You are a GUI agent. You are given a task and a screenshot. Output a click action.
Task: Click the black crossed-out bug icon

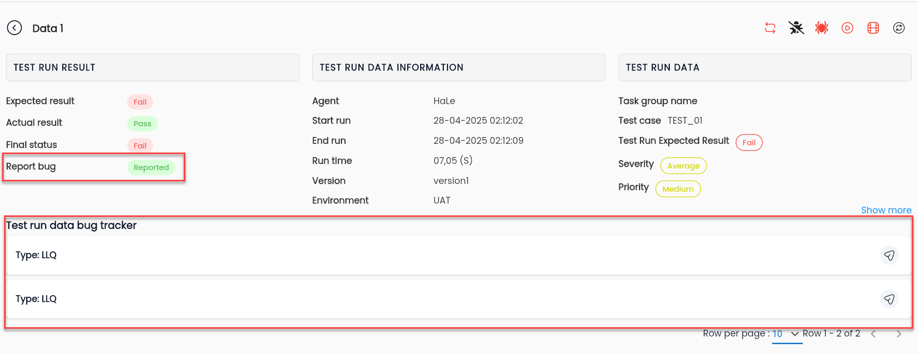[x=796, y=28]
